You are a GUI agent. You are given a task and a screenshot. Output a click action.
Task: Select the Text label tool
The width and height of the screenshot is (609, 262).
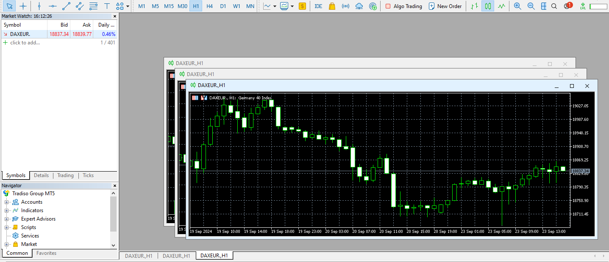click(x=107, y=6)
